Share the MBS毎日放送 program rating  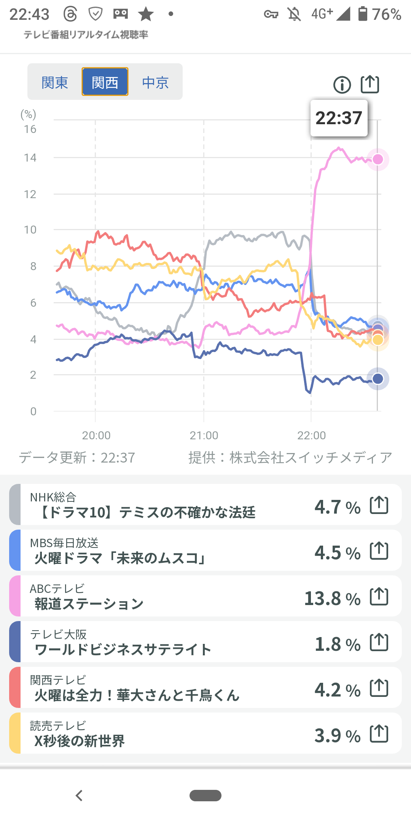pos(379,551)
